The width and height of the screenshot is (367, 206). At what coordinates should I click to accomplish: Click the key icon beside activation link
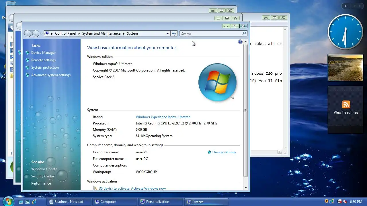click(95, 188)
